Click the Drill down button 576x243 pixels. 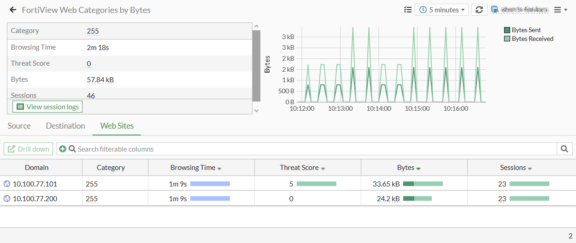[29, 149]
